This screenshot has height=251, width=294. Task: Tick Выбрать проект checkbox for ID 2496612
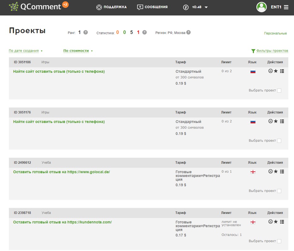[x=279, y=191]
